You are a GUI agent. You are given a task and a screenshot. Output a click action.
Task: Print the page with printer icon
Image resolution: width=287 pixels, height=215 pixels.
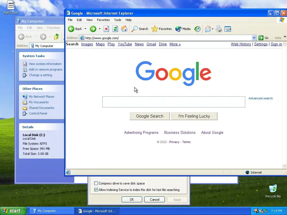click(x=219, y=29)
